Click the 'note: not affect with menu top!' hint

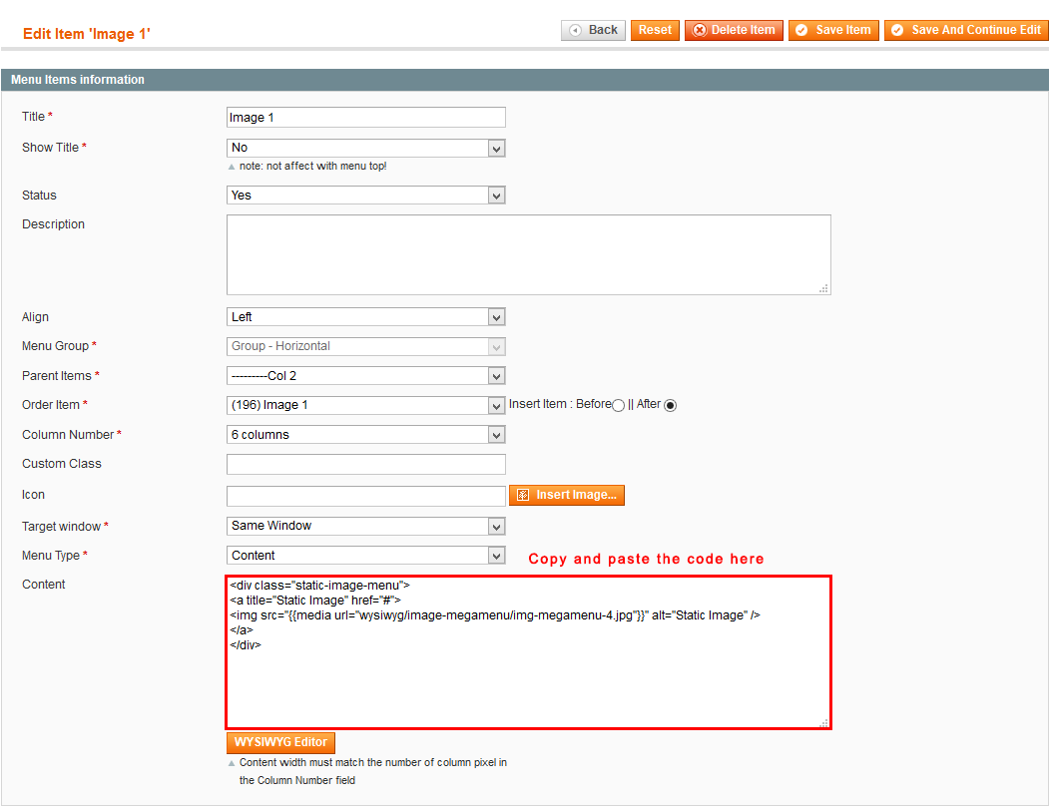(312, 166)
